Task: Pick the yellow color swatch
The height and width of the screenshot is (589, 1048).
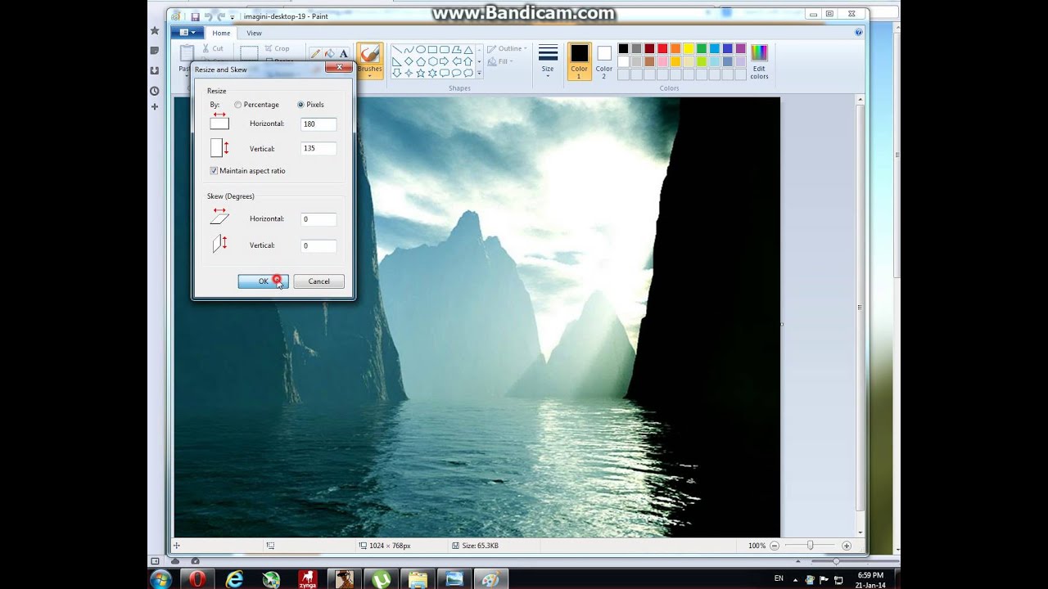Action: [689, 49]
